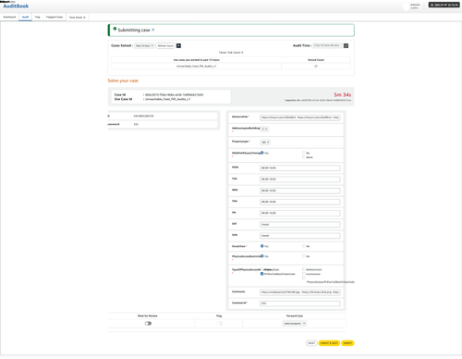Click the WED hours input field

pyautogui.click(x=300, y=191)
